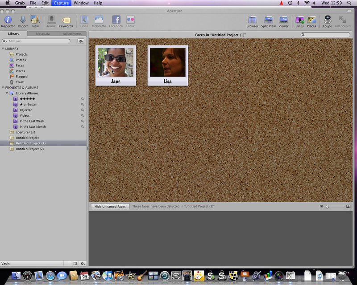357x285 pixels.
Task: Open Spotlight search in menu bar
Action: coord(349,3)
